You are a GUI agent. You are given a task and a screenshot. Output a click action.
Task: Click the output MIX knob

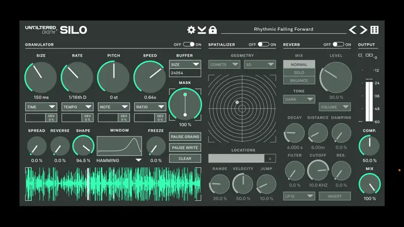[370, 184]
